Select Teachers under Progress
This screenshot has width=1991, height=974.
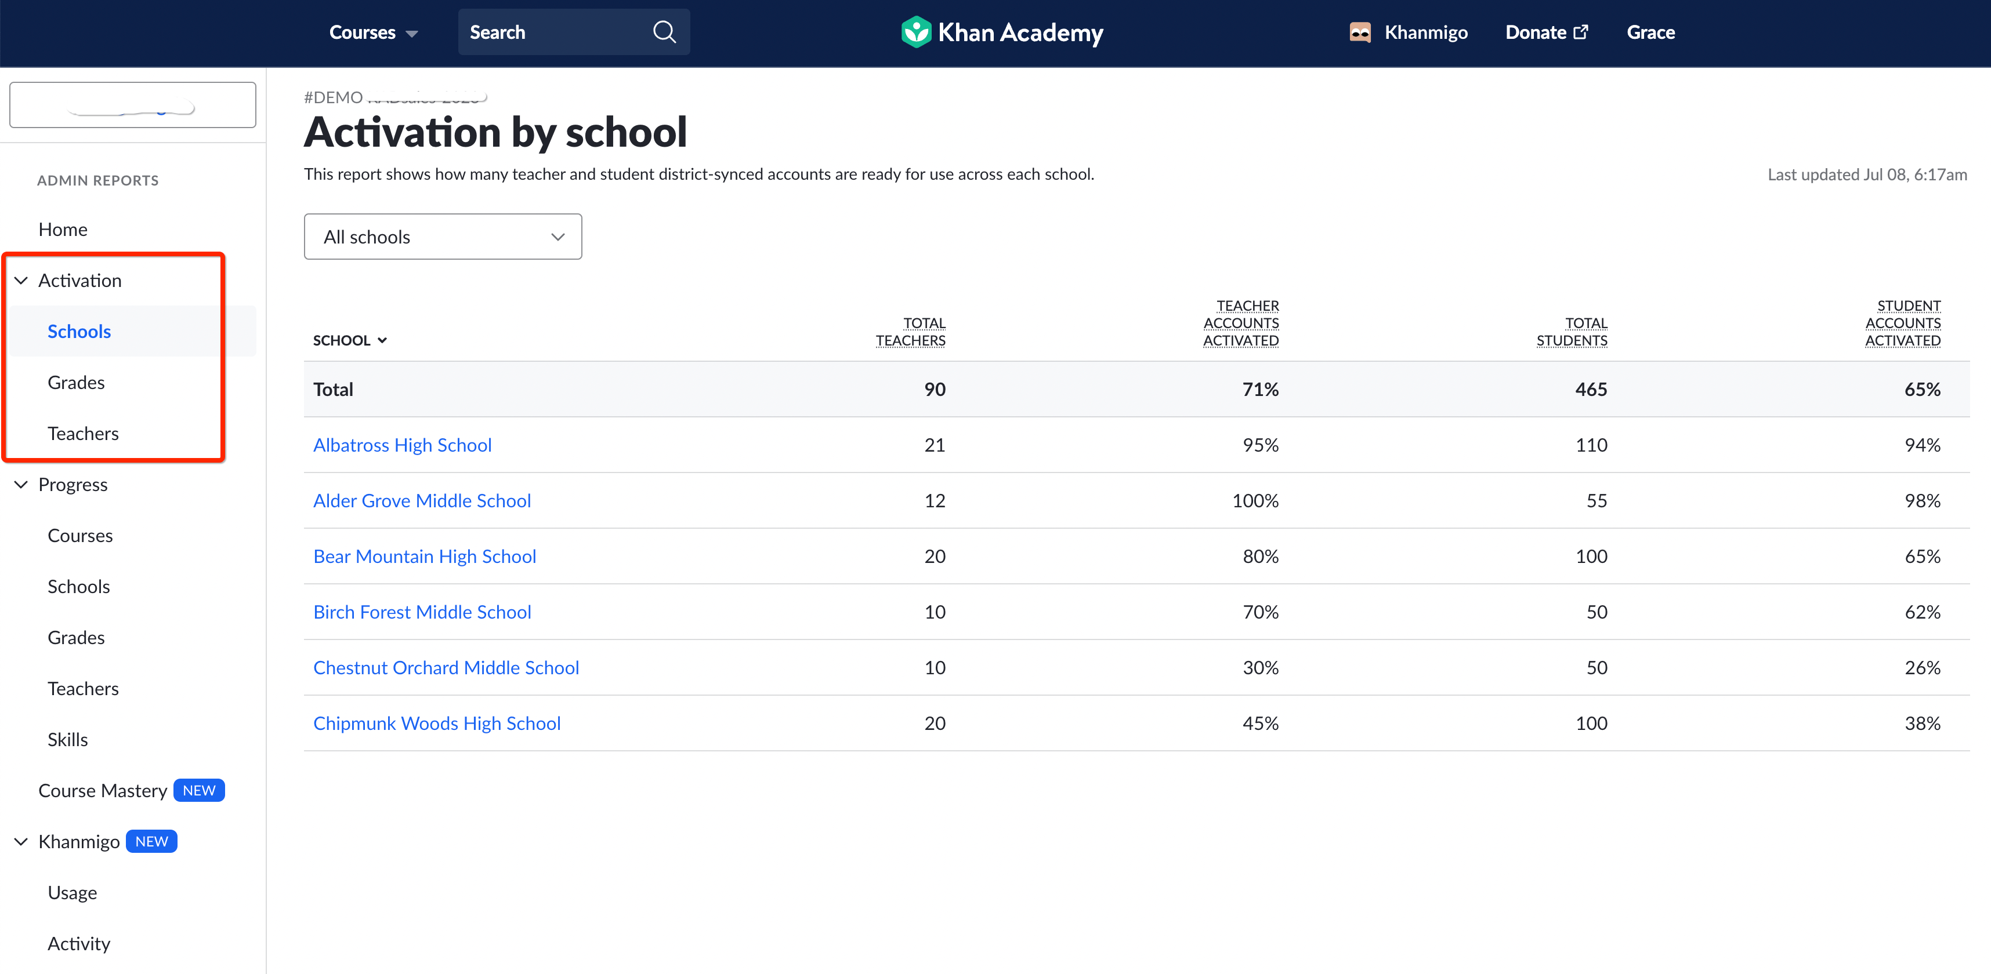tap(83, 688)
